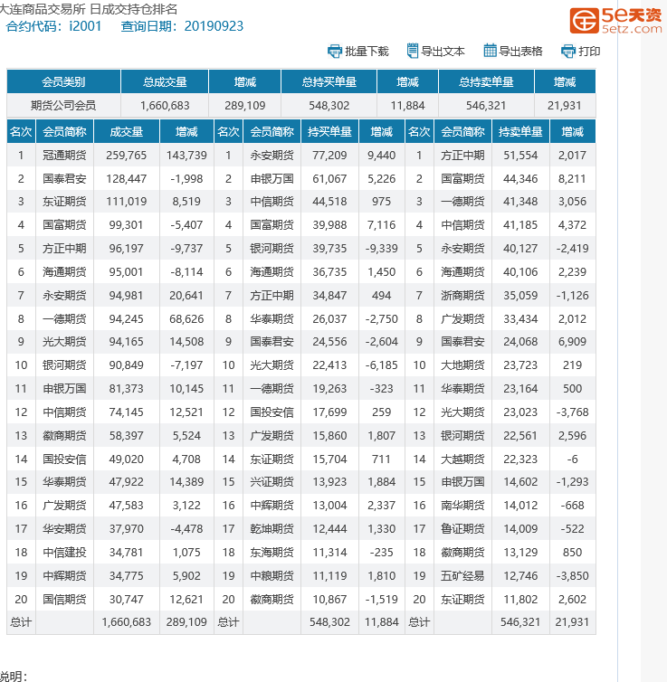Image resolution: width=667 pixels, height=682 pixels.
Task: Select 冠通期货 in the volume ranking
Action: click(64, 156)
